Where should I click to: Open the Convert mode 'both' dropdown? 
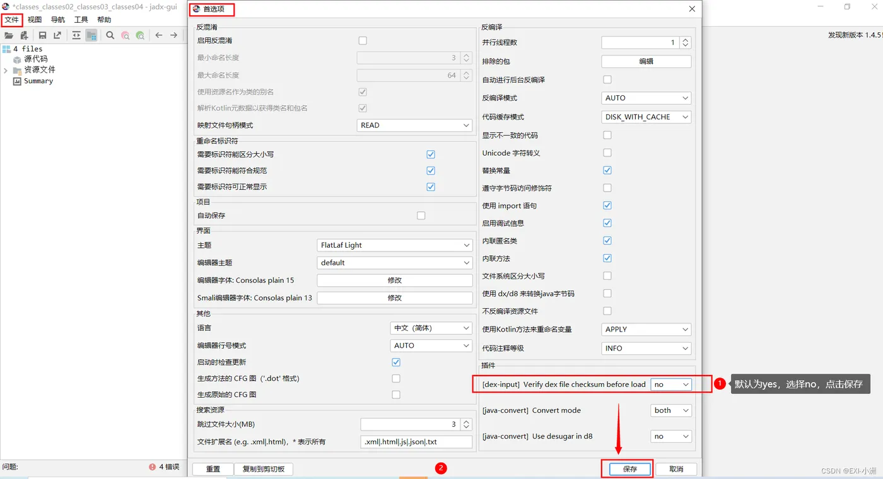click(x=671, y=410)
